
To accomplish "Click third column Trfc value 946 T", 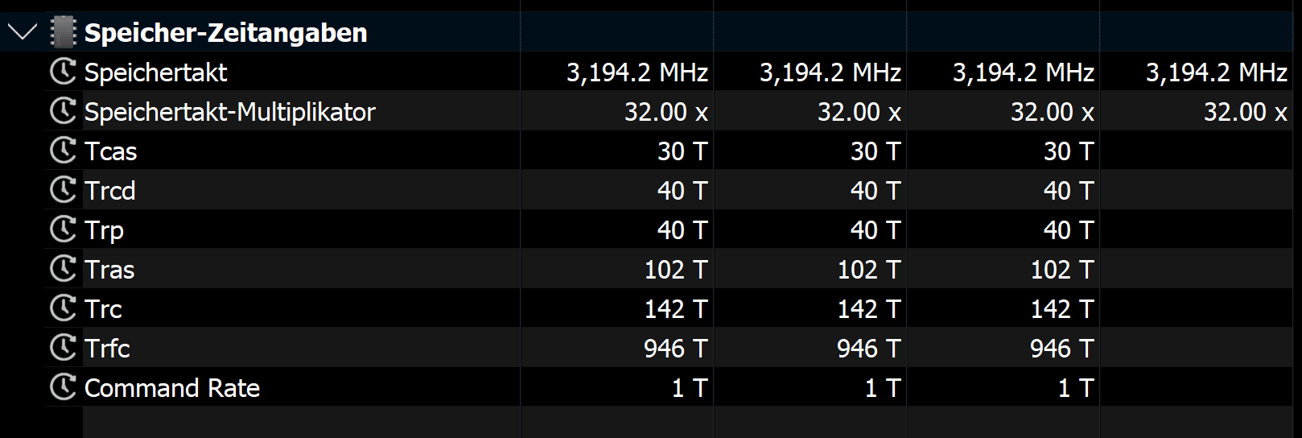I will 1062,349.
